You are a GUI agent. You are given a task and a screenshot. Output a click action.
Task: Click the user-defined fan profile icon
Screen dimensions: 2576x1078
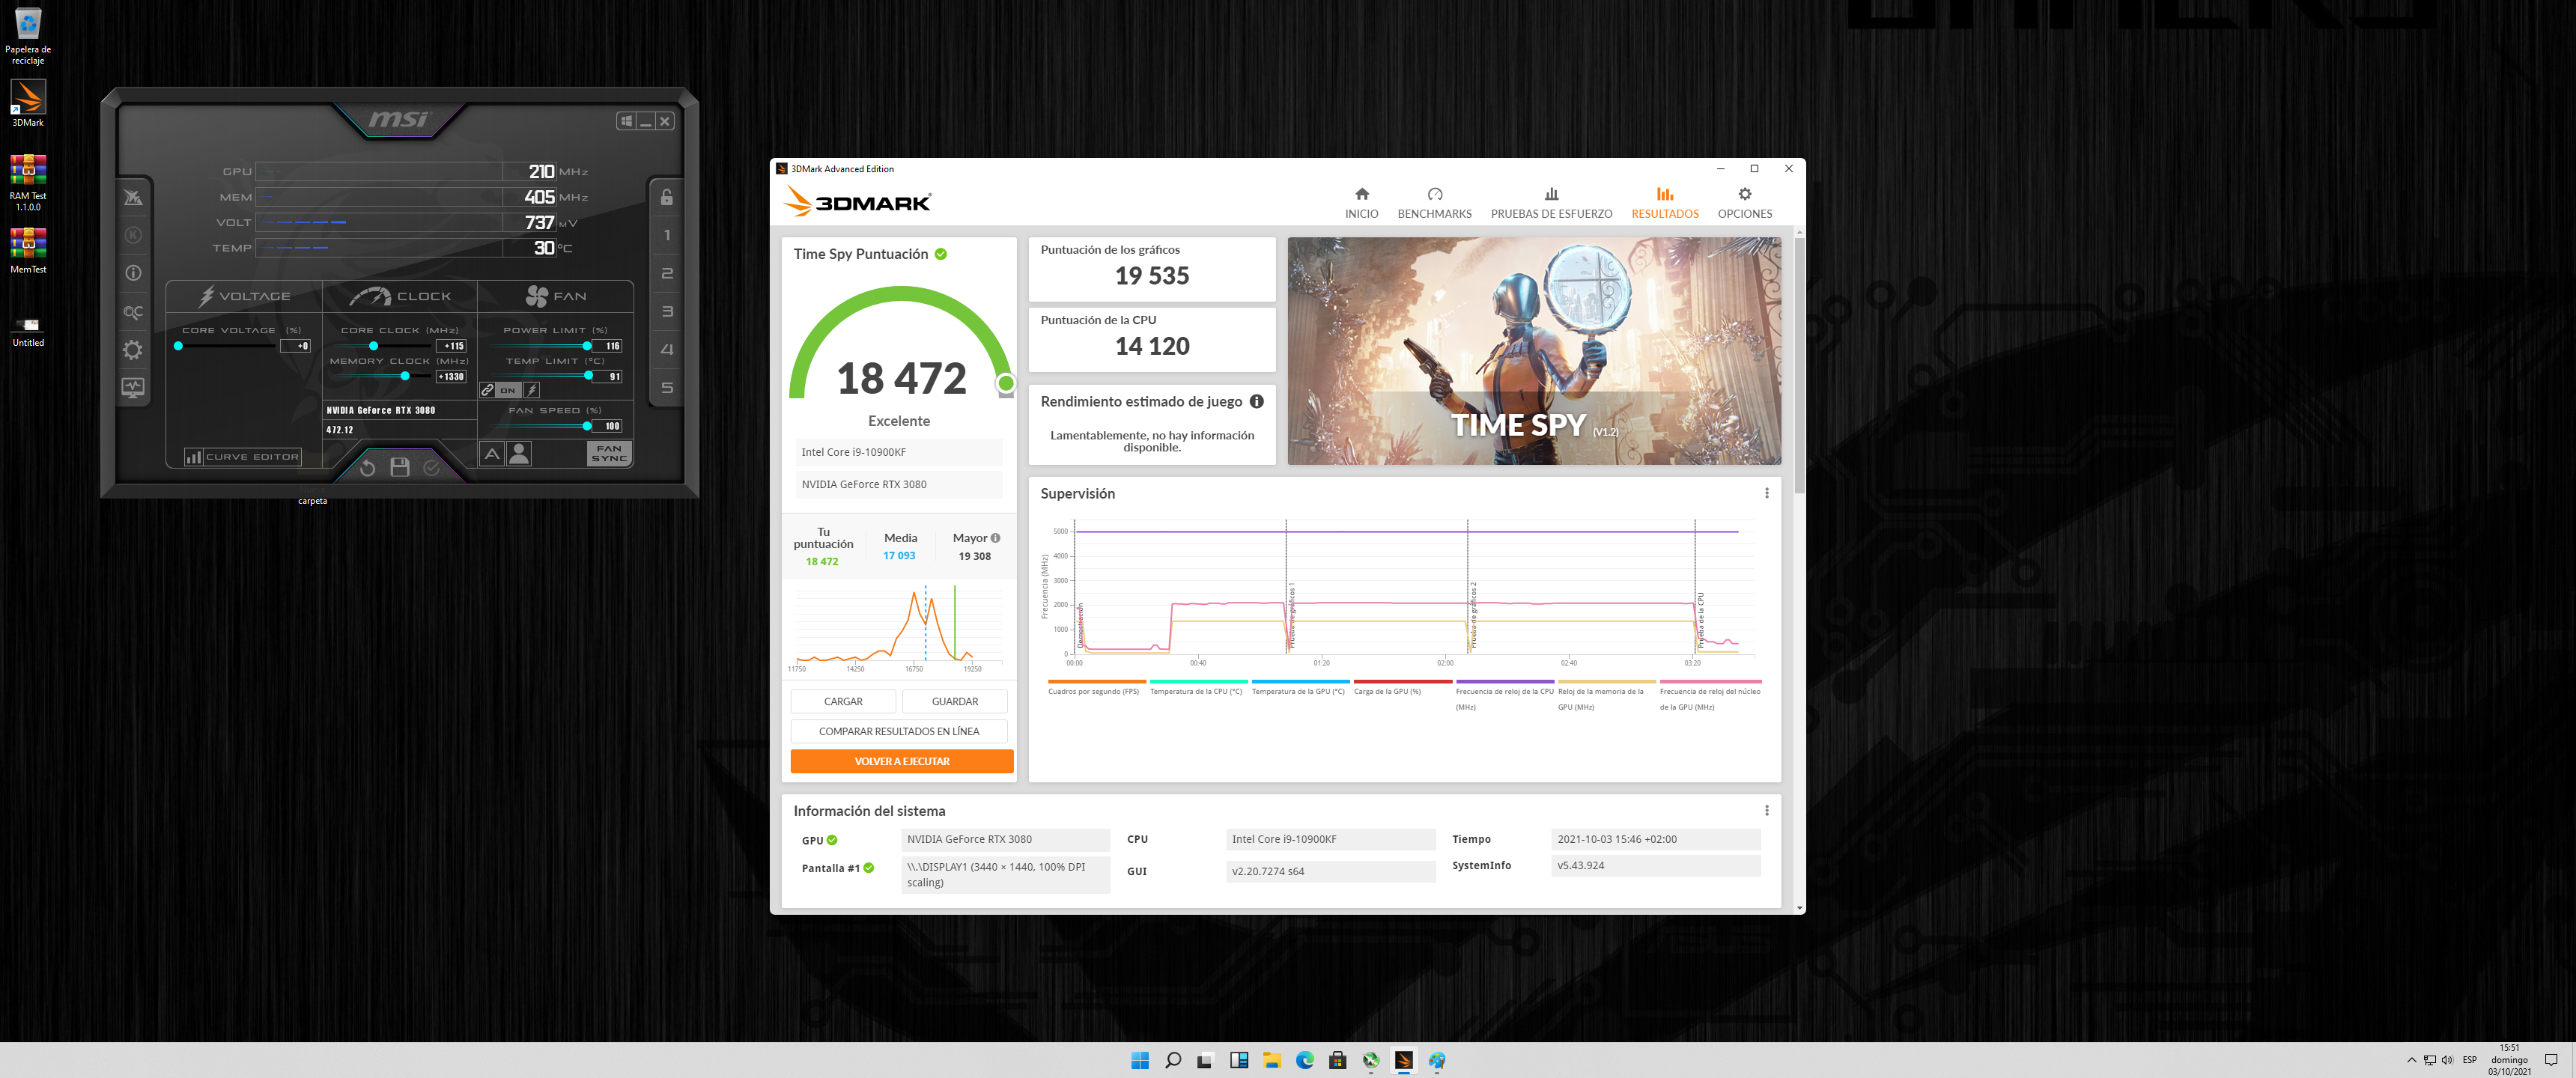pos(519,454)
